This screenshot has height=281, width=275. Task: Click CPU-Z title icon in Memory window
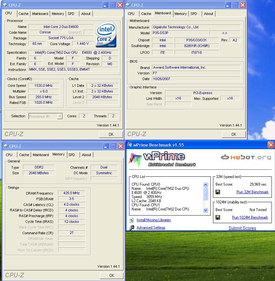6,146
